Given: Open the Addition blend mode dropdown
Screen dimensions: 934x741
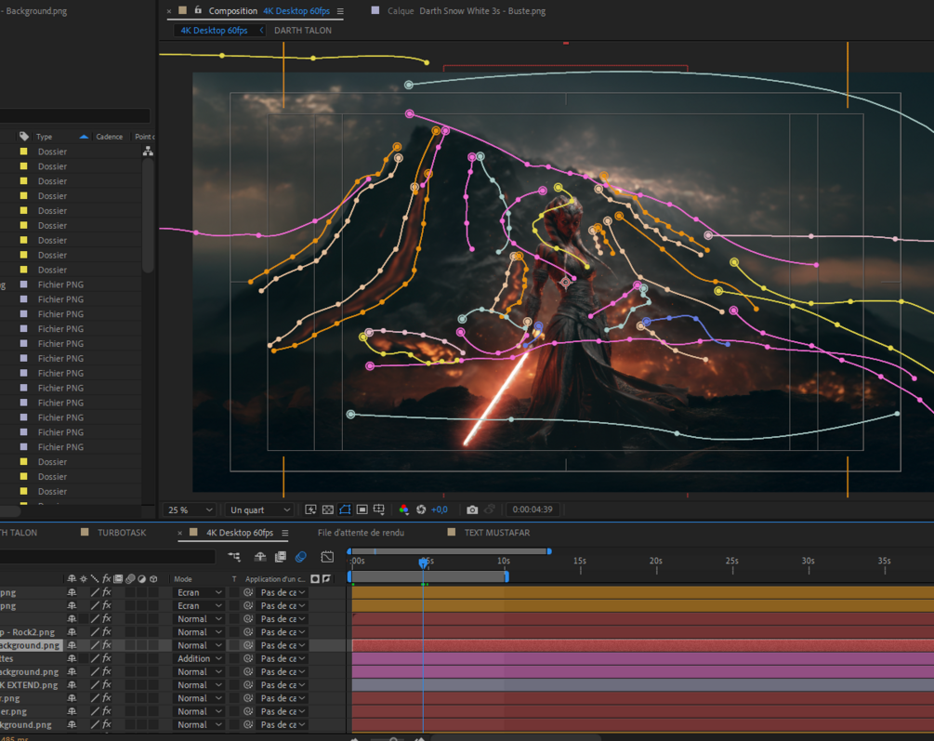Looking at the screenshot, I should click(x=199, y=659).
